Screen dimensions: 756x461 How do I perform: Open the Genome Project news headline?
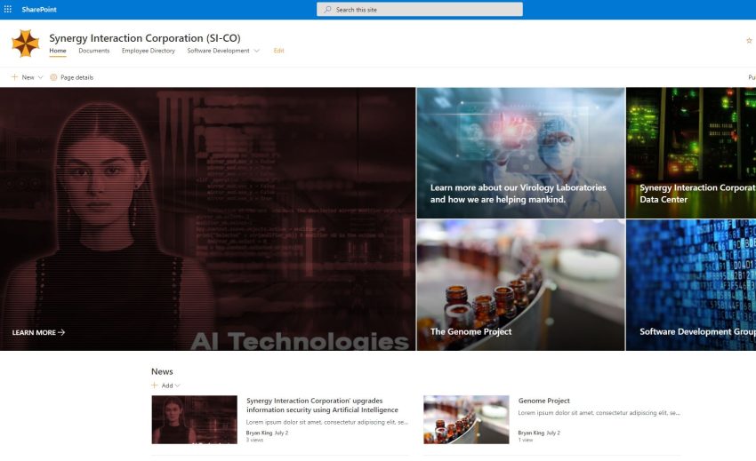(x=543, y=401)
